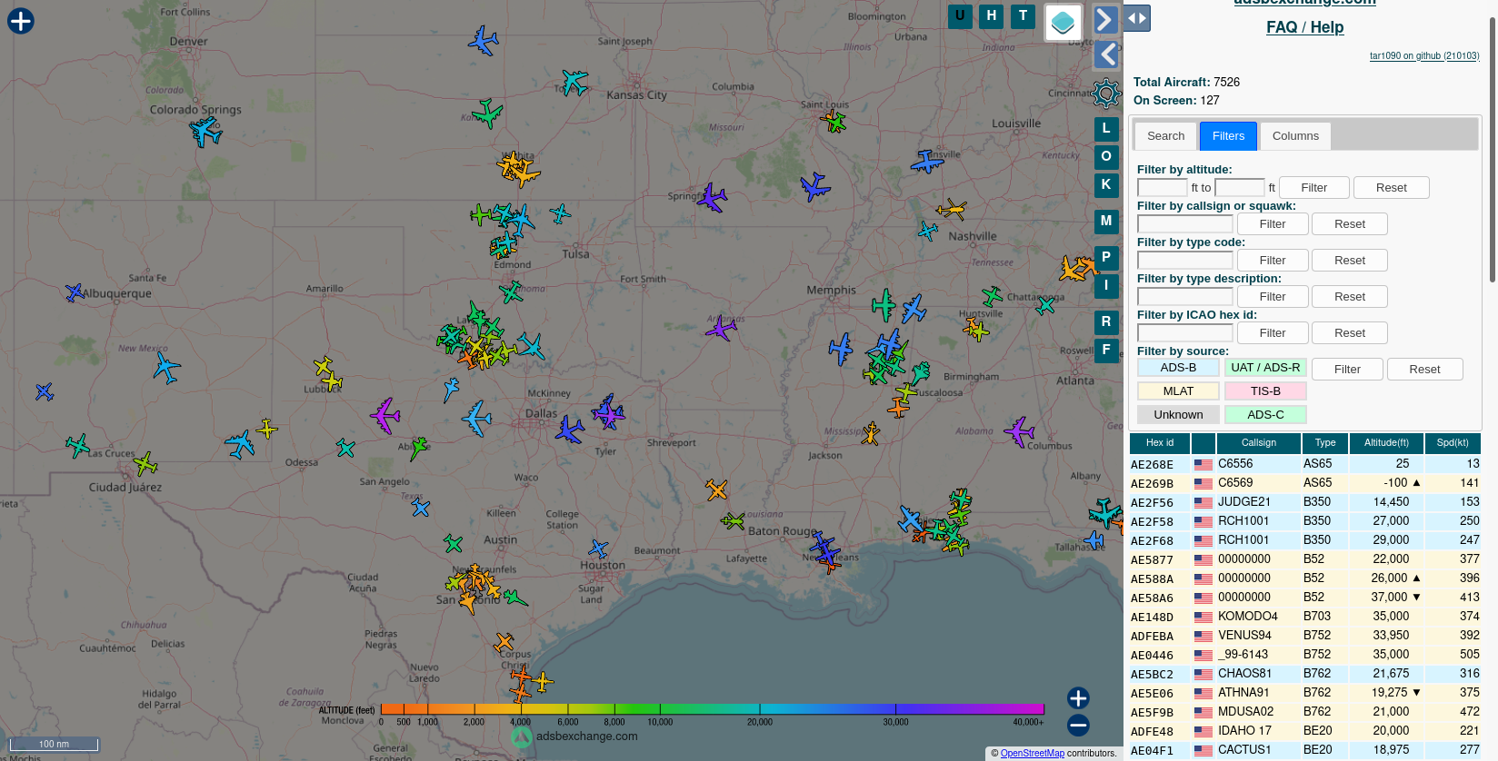Select the magenta aircraft west of Abilene

point(385,416)
